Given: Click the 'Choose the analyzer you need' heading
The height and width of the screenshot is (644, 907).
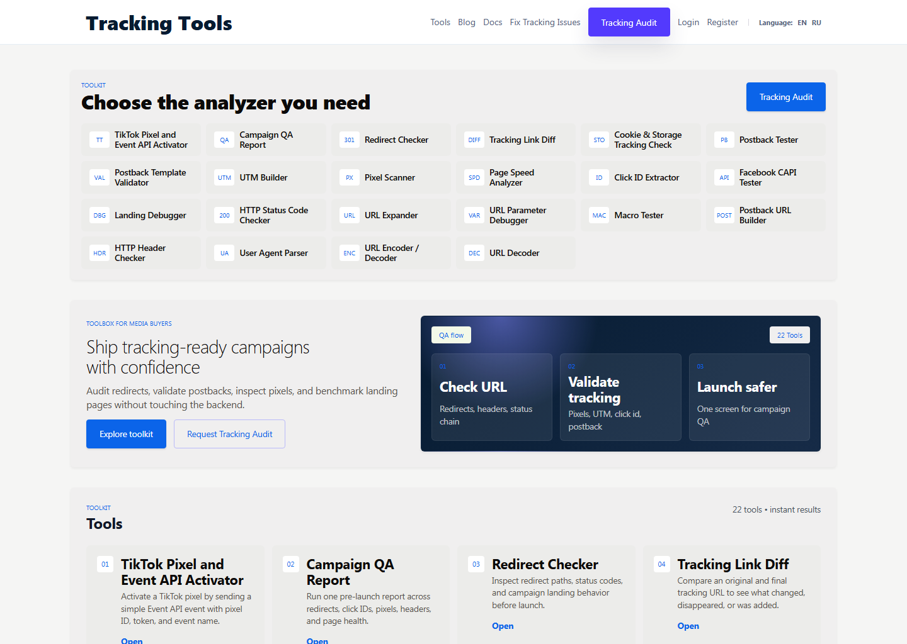Looking at the screenshot, I should click(225, 103).
